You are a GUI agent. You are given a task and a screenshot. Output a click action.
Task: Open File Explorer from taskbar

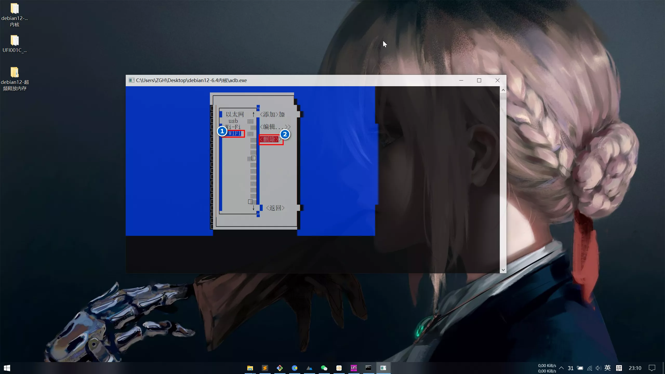(x=250, y=368)
